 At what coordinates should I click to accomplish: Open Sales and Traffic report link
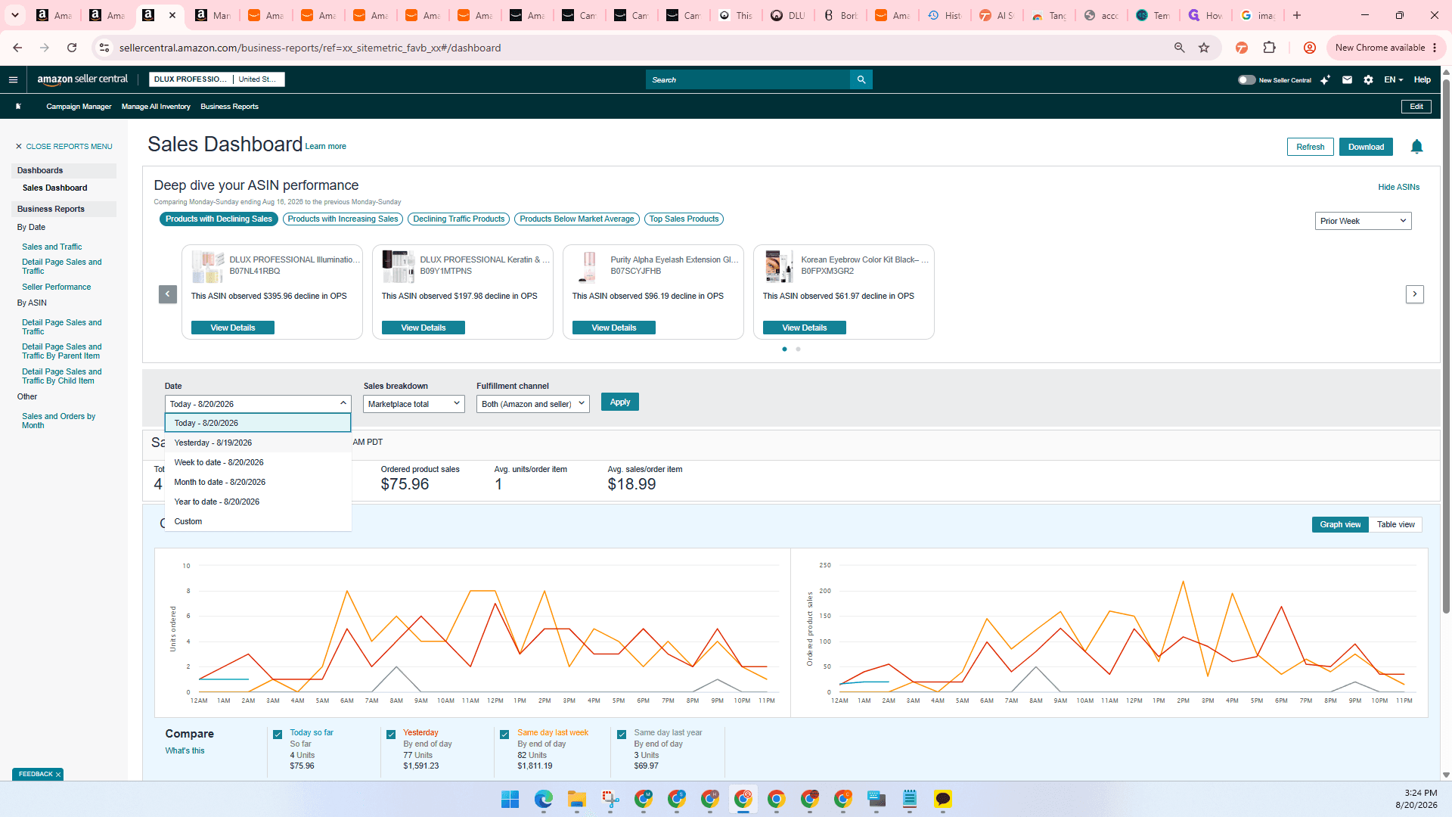51,247
